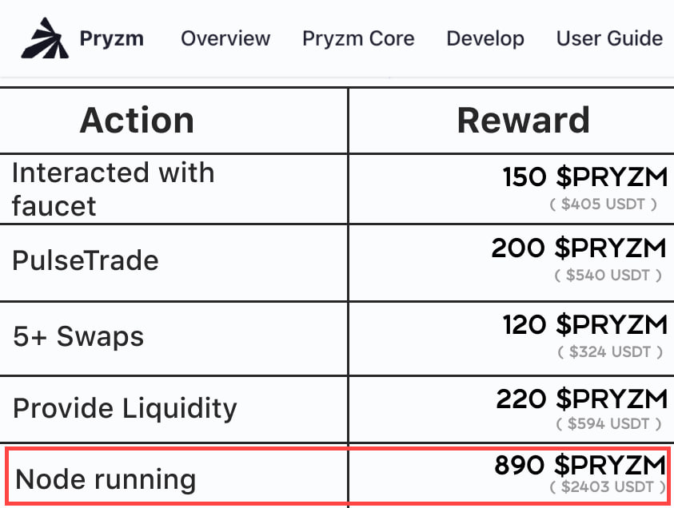
Task: Click the highlighted Node running row
Action: pyautogui.click(x=338, y=476)
